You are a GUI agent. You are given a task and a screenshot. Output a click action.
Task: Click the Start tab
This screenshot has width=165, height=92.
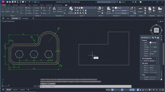(8, 18)
